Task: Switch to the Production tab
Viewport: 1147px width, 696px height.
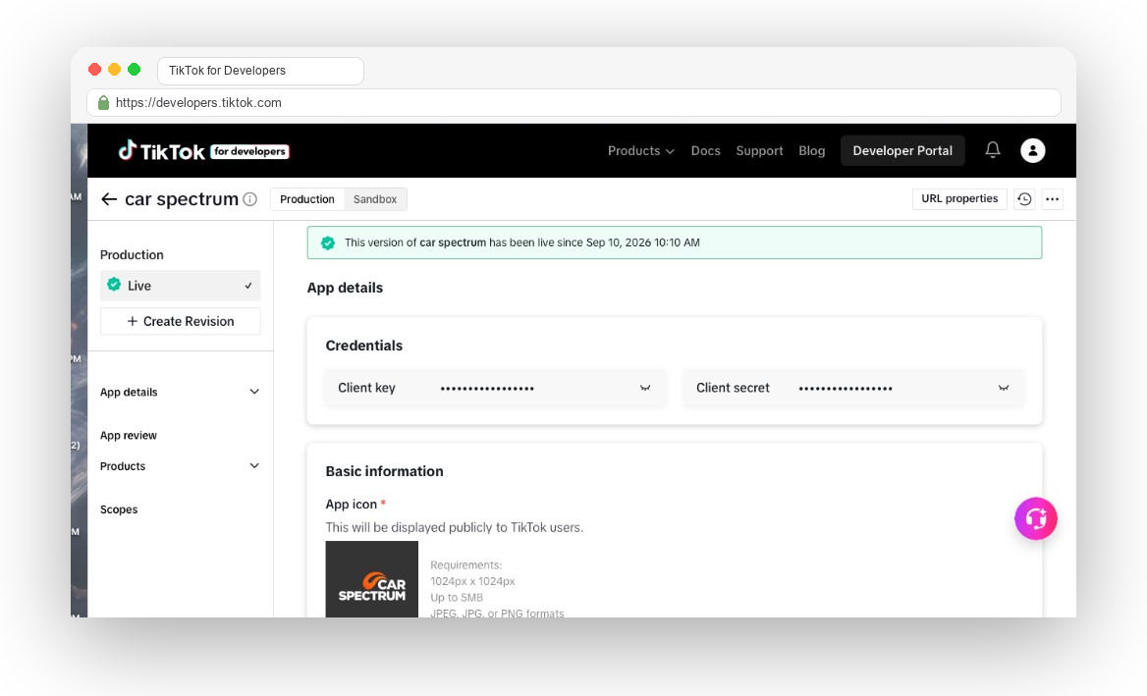Action: (307, 199)
